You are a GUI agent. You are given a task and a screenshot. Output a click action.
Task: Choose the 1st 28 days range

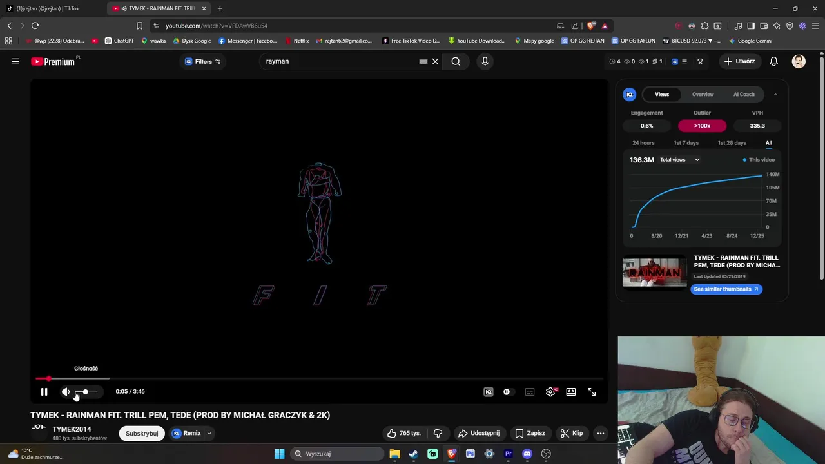pyautogui.click(x=732, y=143)
